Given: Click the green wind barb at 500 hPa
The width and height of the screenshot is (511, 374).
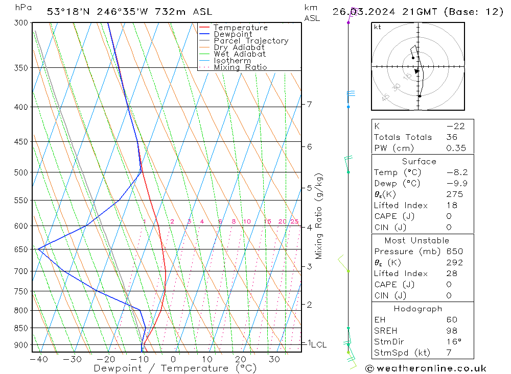Looking at the screenshot, I should coord(348,165).
